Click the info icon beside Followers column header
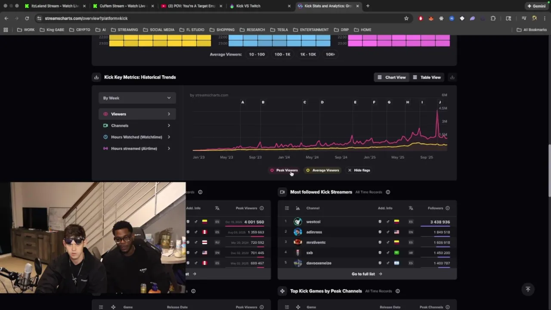The image size is (551, 310). (448, 208)
